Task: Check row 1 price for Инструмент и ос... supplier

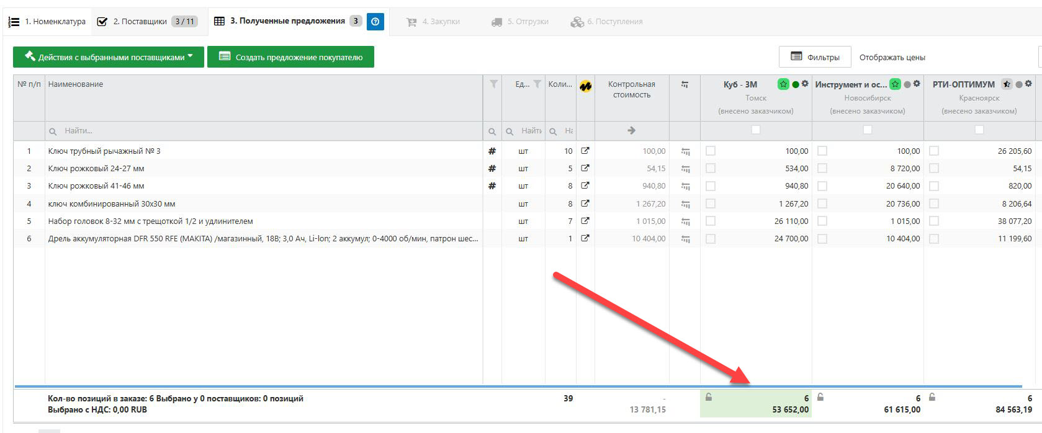Action: [x=822, y=151]
